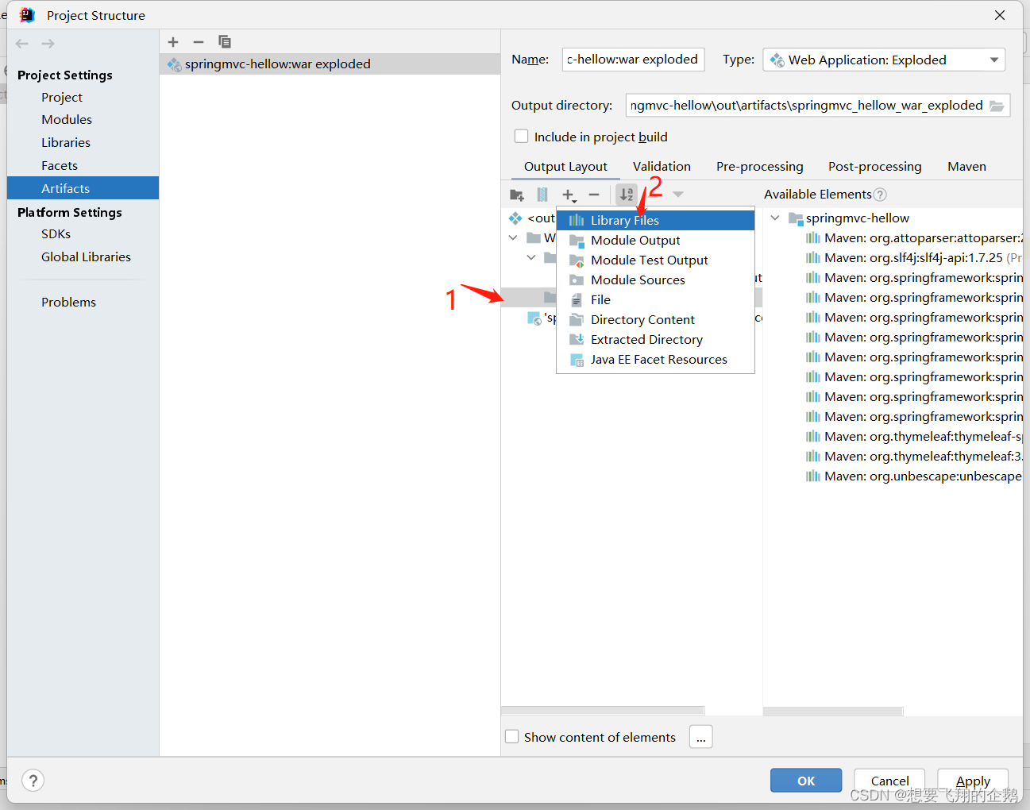Image resolution: width=1030 pixels, height=810 pixels.
Task: Select Artifacts in the settings sidebar
Action: pos(83,188)
